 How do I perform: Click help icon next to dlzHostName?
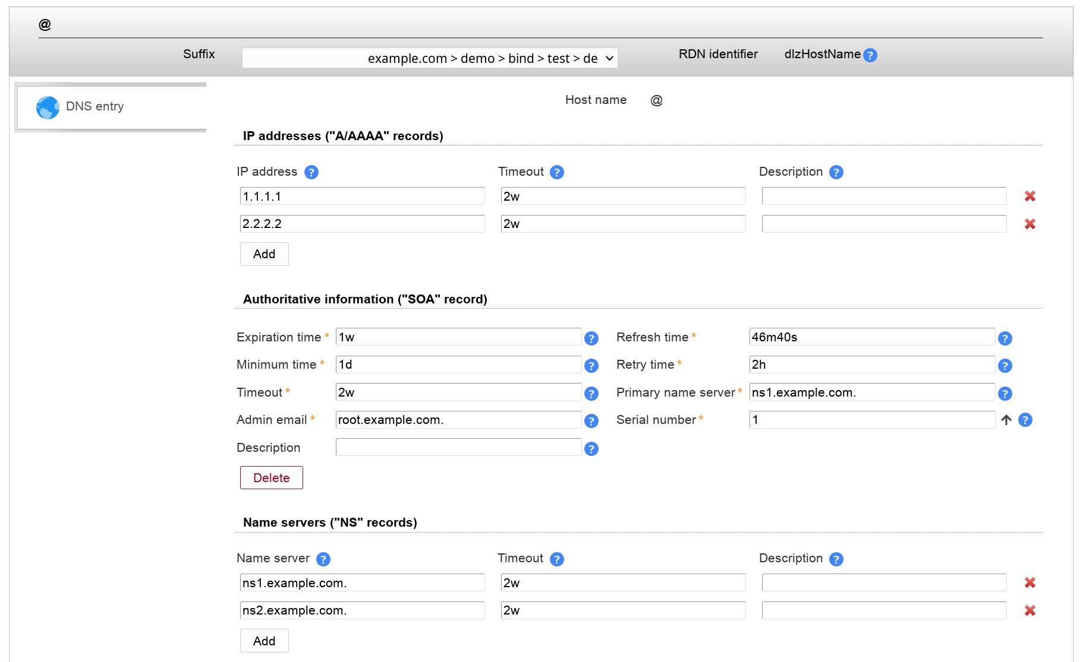tap(870, 55)
